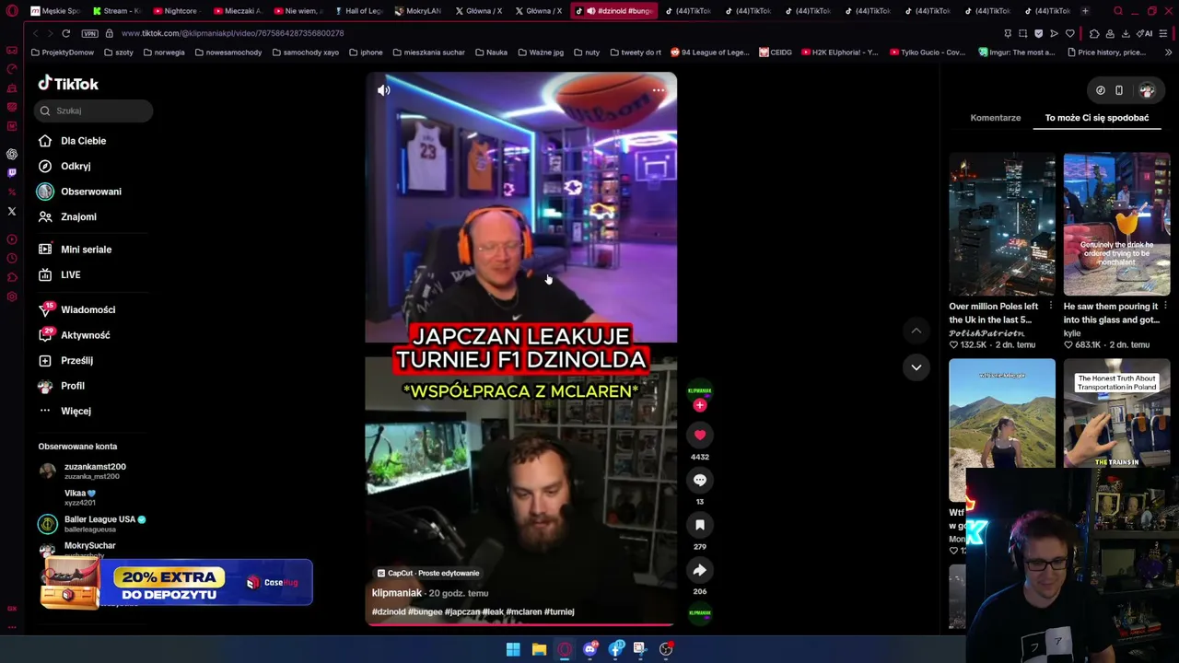Toggle the VPN badge in the address bar

click(89, 33)
